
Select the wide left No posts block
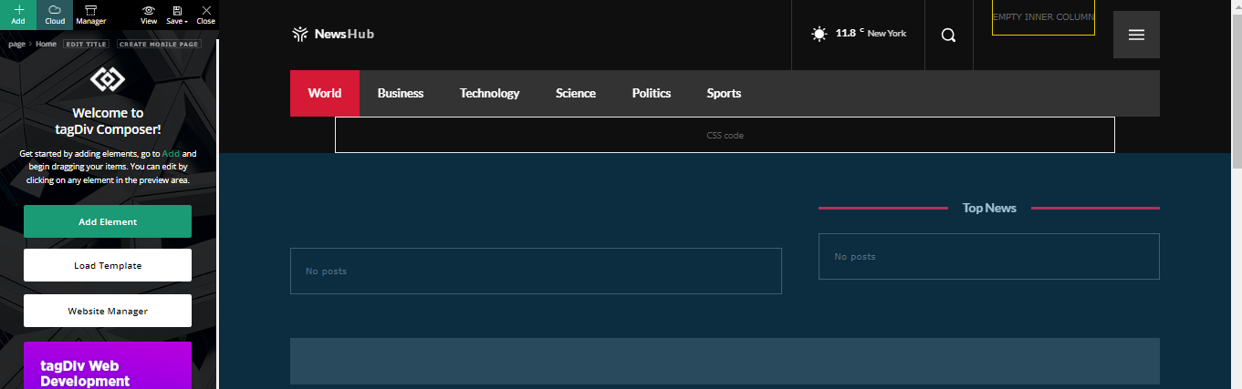(536, 271)
